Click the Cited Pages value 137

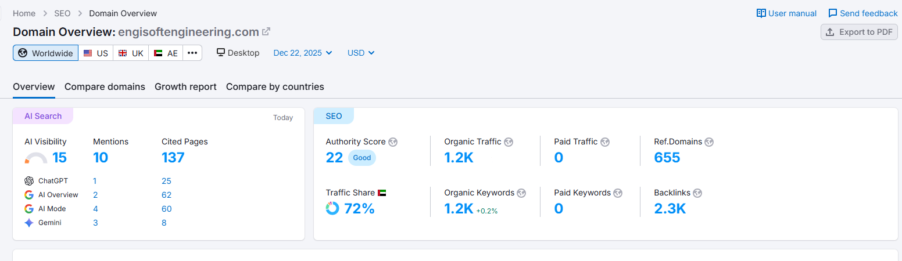[173, 158]
